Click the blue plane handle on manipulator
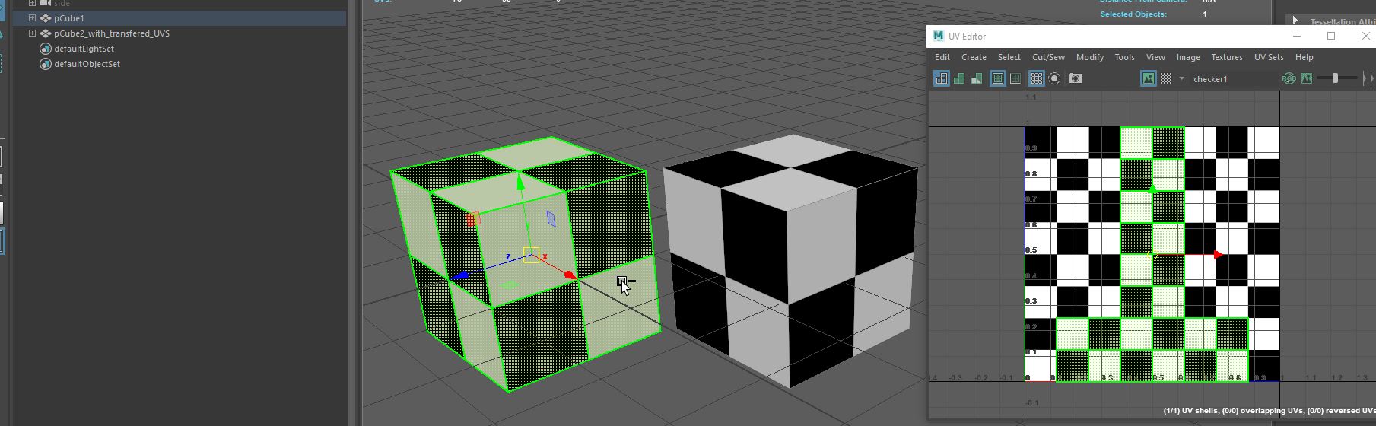Screen dimensions: 1376x426 tap(551, 219)
